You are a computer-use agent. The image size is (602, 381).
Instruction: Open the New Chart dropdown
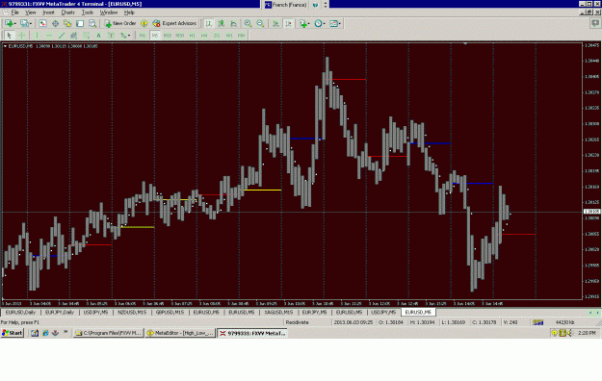coord(11,23)
